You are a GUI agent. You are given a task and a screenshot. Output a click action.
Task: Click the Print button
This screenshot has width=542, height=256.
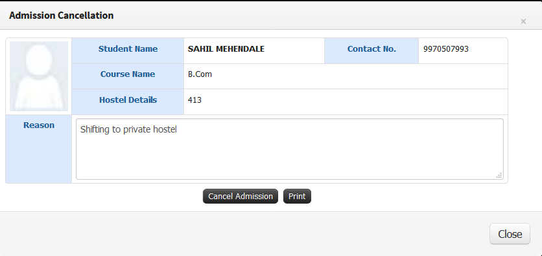point(297,197)
